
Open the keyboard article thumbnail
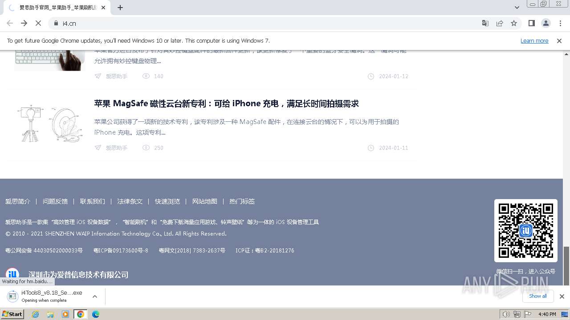tap(49, 60)
